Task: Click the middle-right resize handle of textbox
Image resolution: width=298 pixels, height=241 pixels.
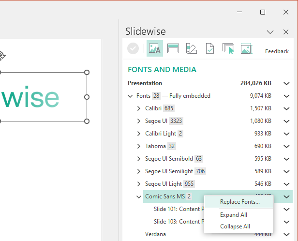Action: click(x=87, y=97)
